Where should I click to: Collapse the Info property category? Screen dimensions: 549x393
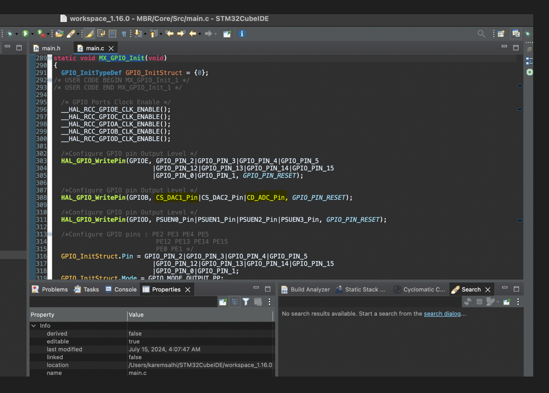tap(34, 326)
